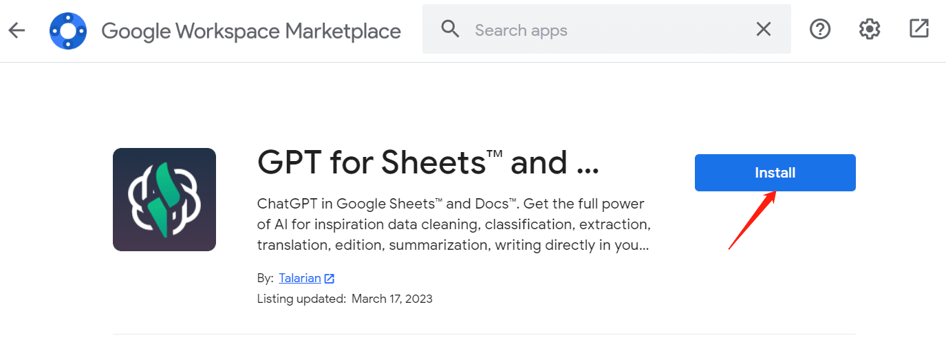Select the GPT for Sheets app title heading
Viewport: 946px width, 340px height.
[x=428, y=163]
